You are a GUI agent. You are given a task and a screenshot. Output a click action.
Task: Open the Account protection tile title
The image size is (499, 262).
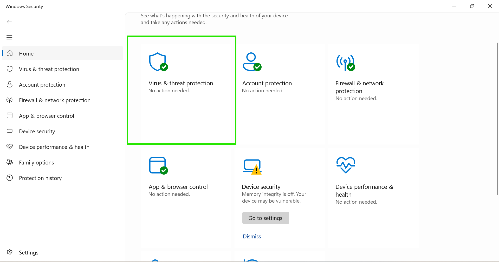coord(267,83)
